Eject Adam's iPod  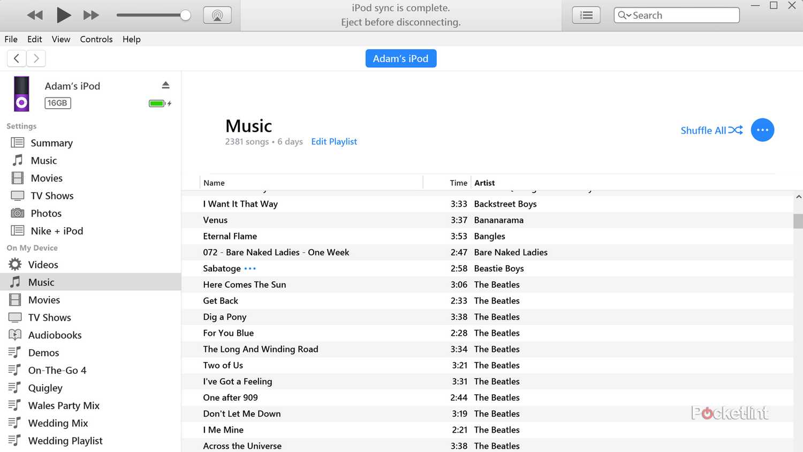165,85
